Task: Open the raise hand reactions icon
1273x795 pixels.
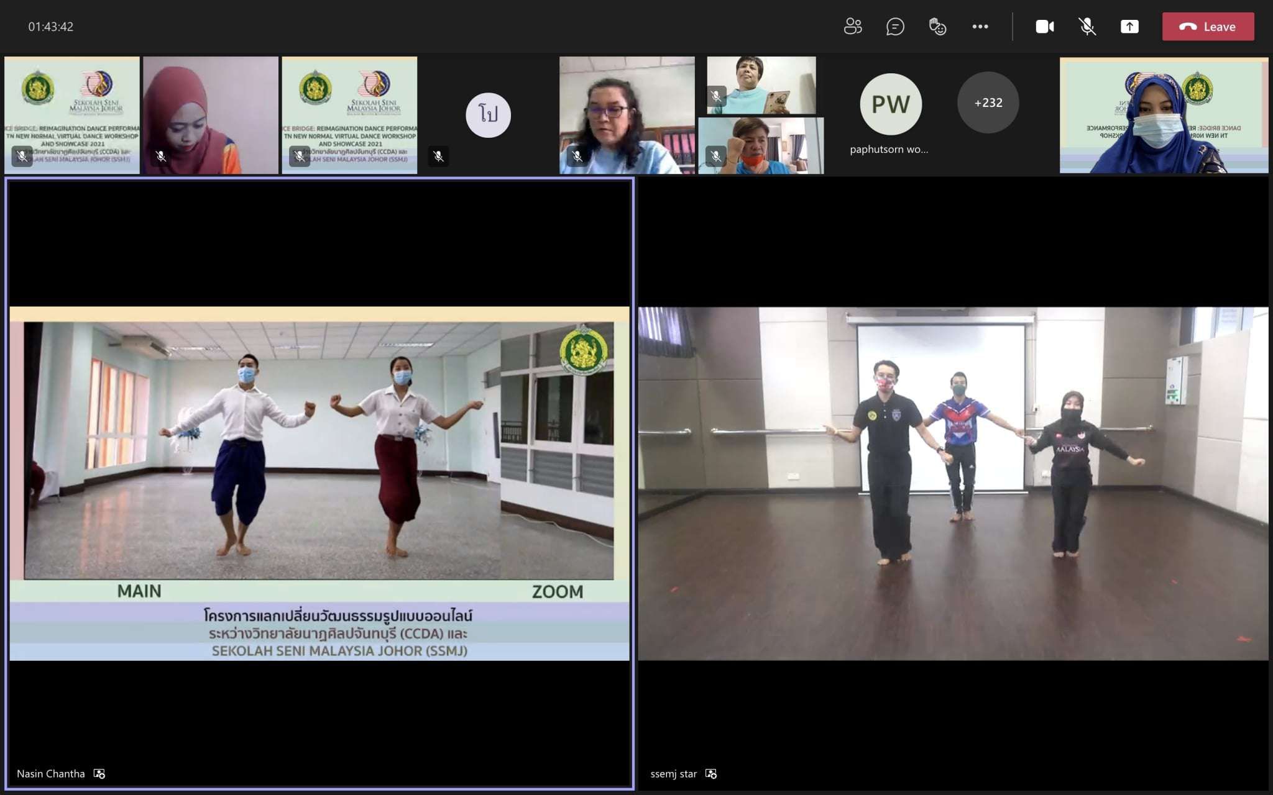Action: click(x=937, y=26)
